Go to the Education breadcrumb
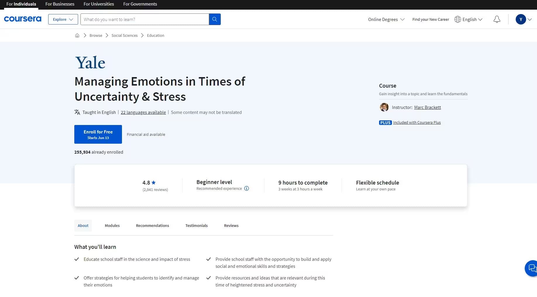This screenshot has height=297, width=537. 156,35
